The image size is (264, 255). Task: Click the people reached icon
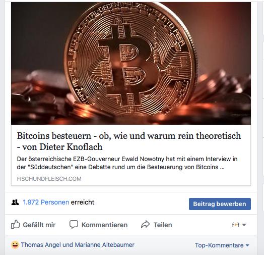(x=15, y=202)
